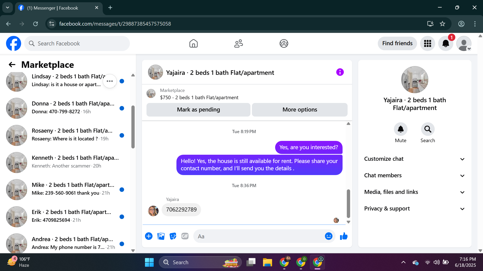View conversation information for Yajaira chat
Screen dimensions: 483x271
click(340, 72)
